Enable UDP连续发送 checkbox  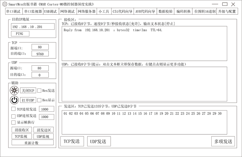tap(14, 116)
